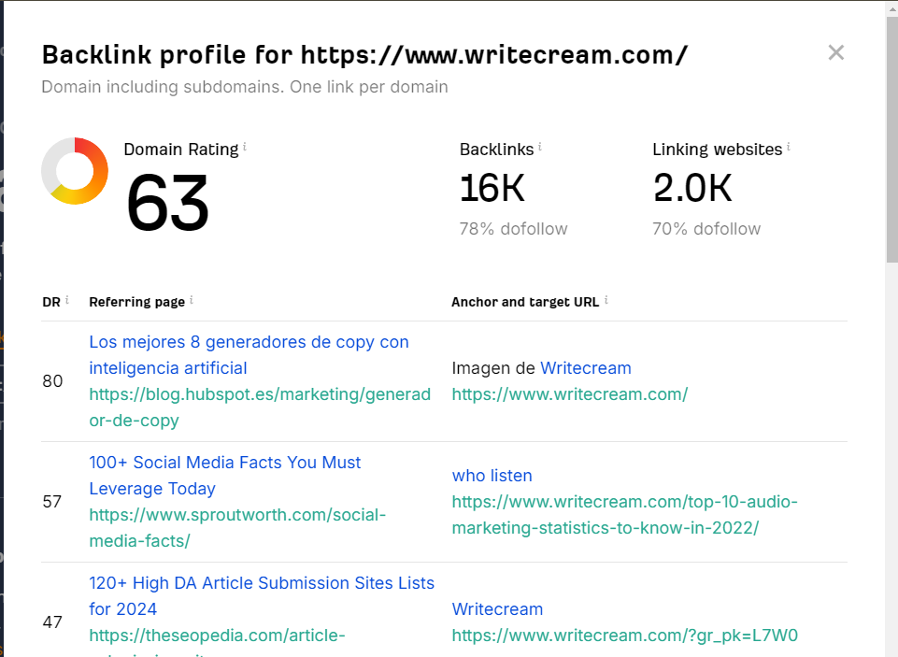Click the DR value 57
The image size is (898, 657).
point(51,502)
